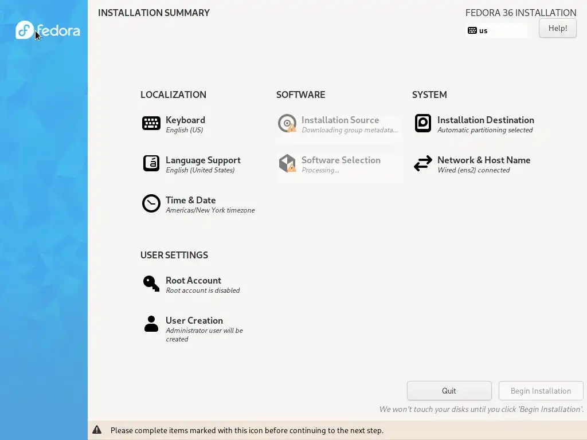Click the 'Software Selection' title text
Image resolution: width=587 pixels, height=440 pixels.
click(341, 160)
